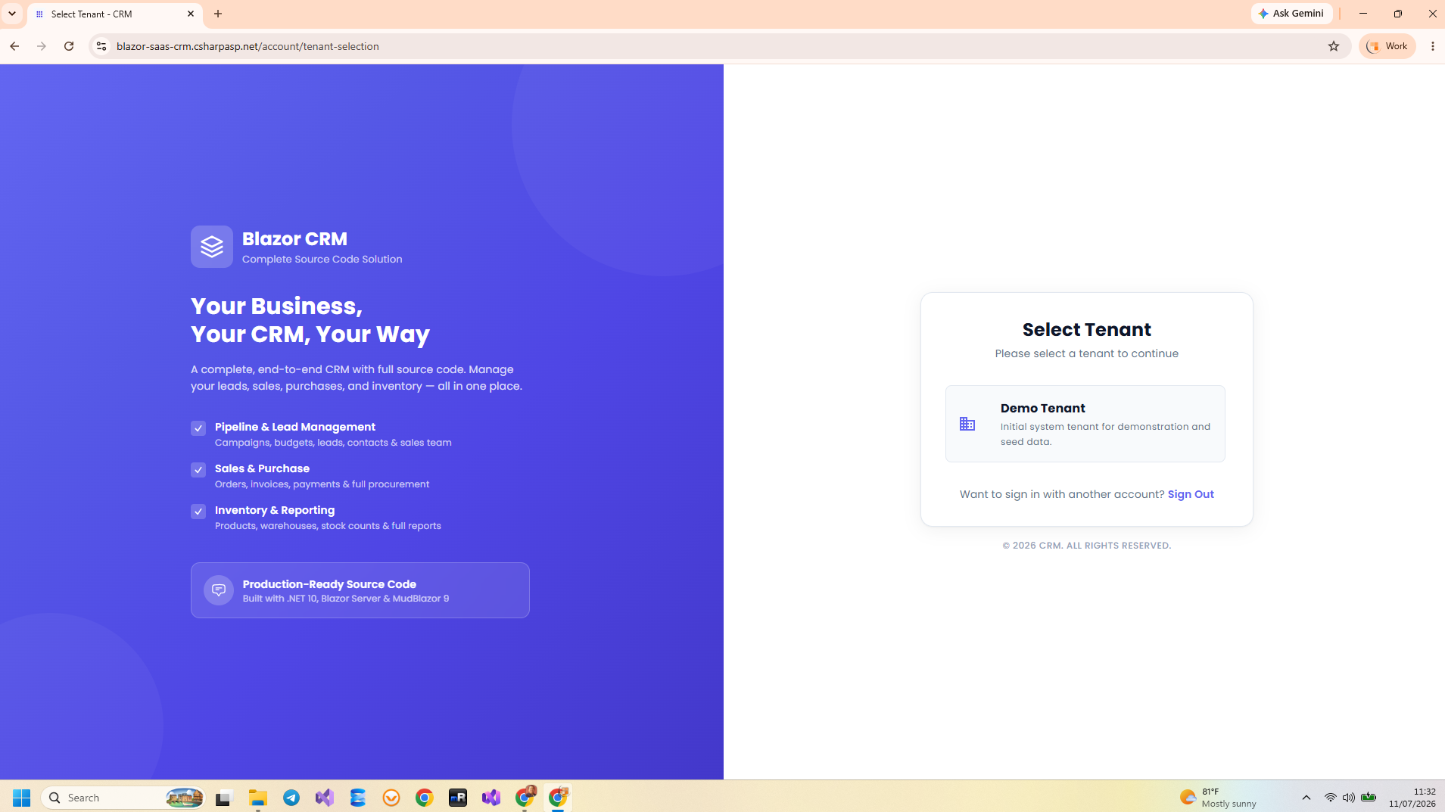
Task: Click the Sign Out link
Action: pos(1191,494)
